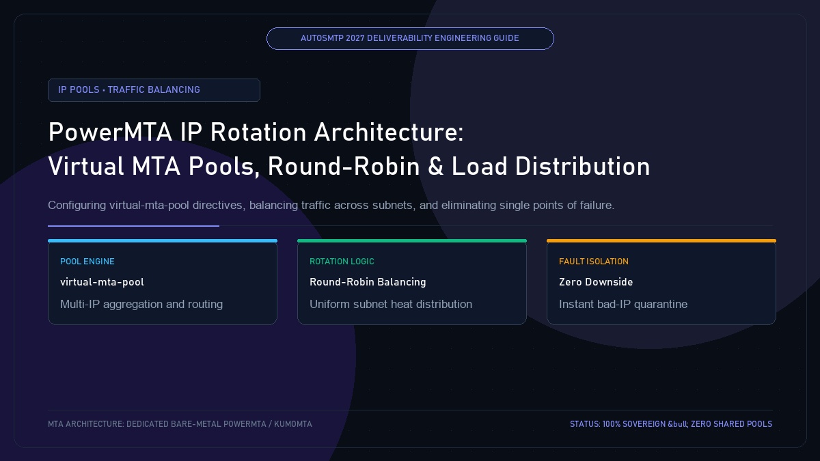Select the Pool Engine card label
Image resolution: width=820 pixels, height=461 pixels.
pyautogui.click(x=87, y=262)
